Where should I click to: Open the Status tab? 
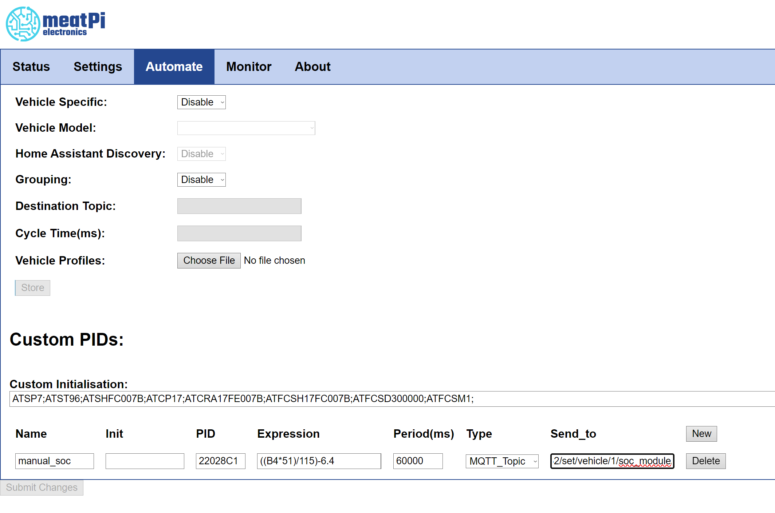coord(31,67)
